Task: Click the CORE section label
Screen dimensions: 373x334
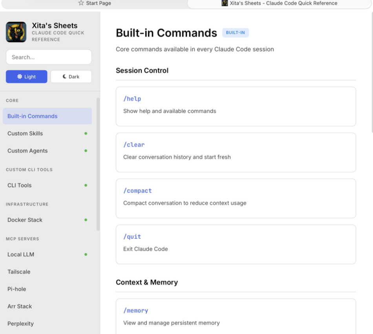Action: [12, 101]
